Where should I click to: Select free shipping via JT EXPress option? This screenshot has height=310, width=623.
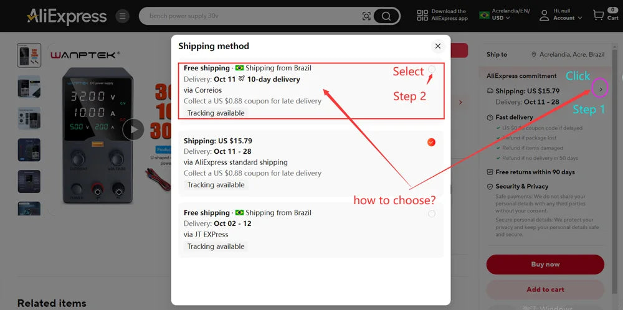click(x=432, y=214)
